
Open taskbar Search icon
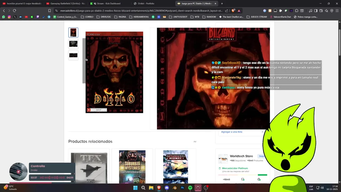pos(143,188)
